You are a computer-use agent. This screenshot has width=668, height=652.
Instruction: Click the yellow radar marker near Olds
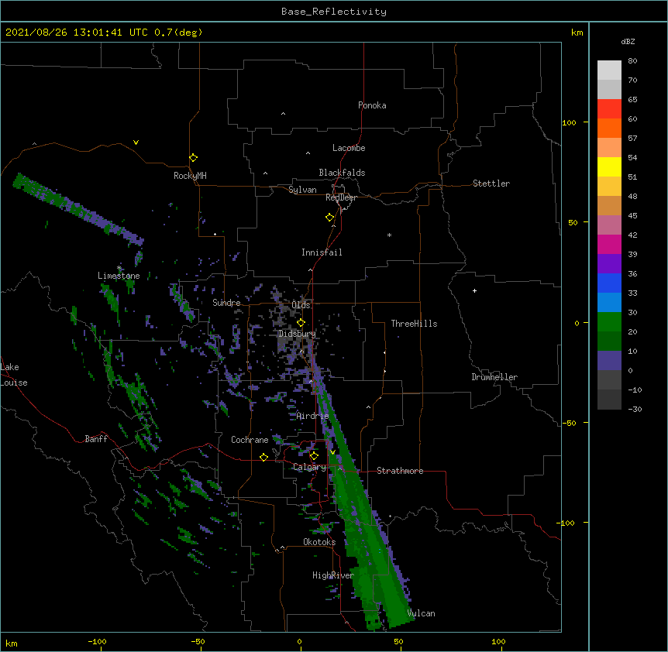(301, 323)
